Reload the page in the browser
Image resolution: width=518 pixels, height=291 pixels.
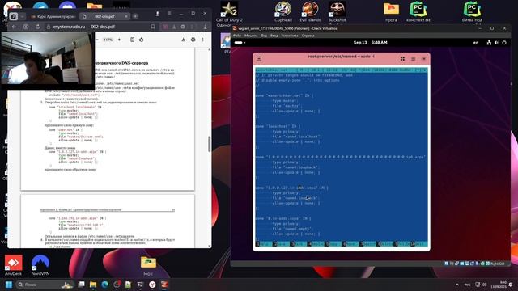pyautogui.click(x=38, y=27)
